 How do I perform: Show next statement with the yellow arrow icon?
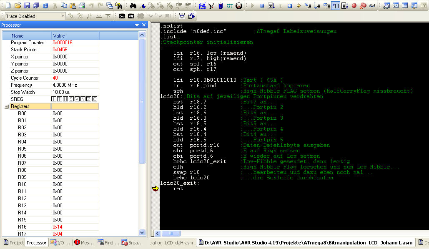(299, 5)
